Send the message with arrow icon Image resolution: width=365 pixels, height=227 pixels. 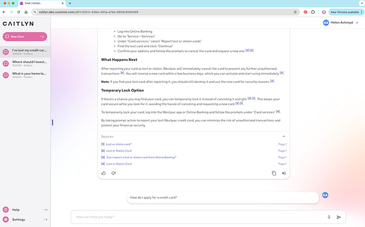(339, 217)
